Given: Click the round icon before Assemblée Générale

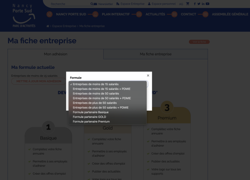Looking at the screenshot, I should click(205, 14).
